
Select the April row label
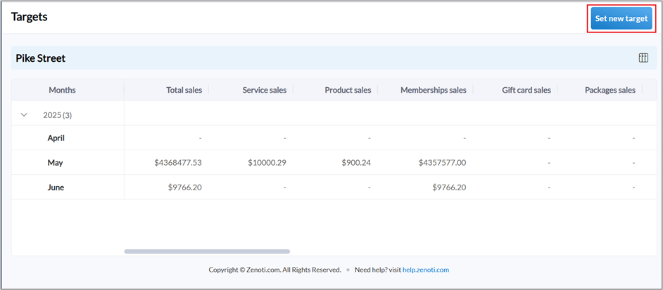[x=56, y=138]
